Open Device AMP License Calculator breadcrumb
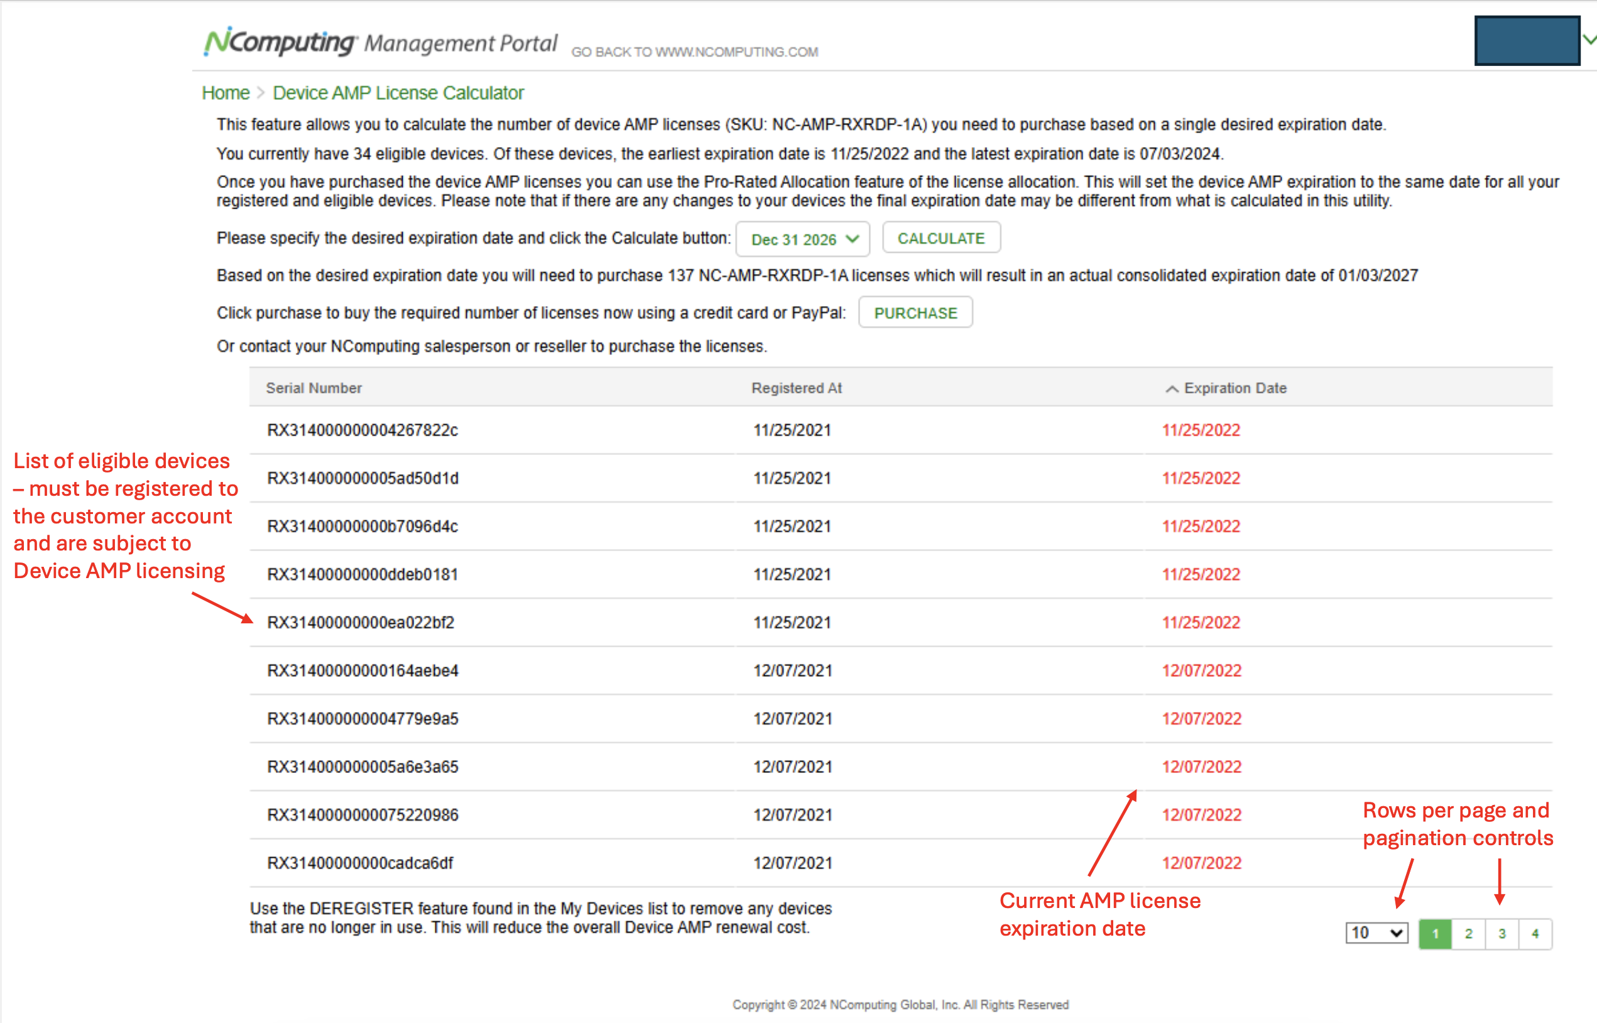The height and width of the screenshot is (1023, 1597). [x=398, y=93]
